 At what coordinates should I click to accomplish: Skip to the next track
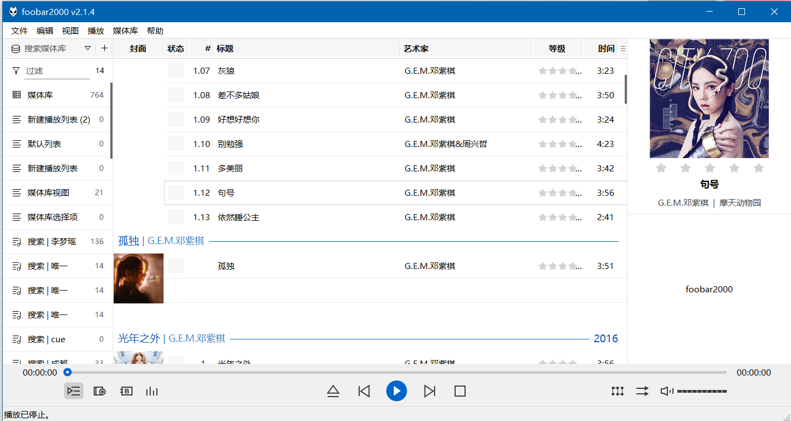tap(429, 391)
